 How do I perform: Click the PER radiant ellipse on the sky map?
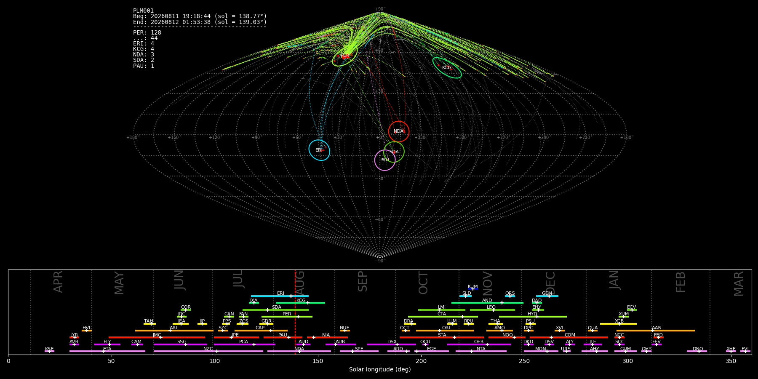(345, 56)
